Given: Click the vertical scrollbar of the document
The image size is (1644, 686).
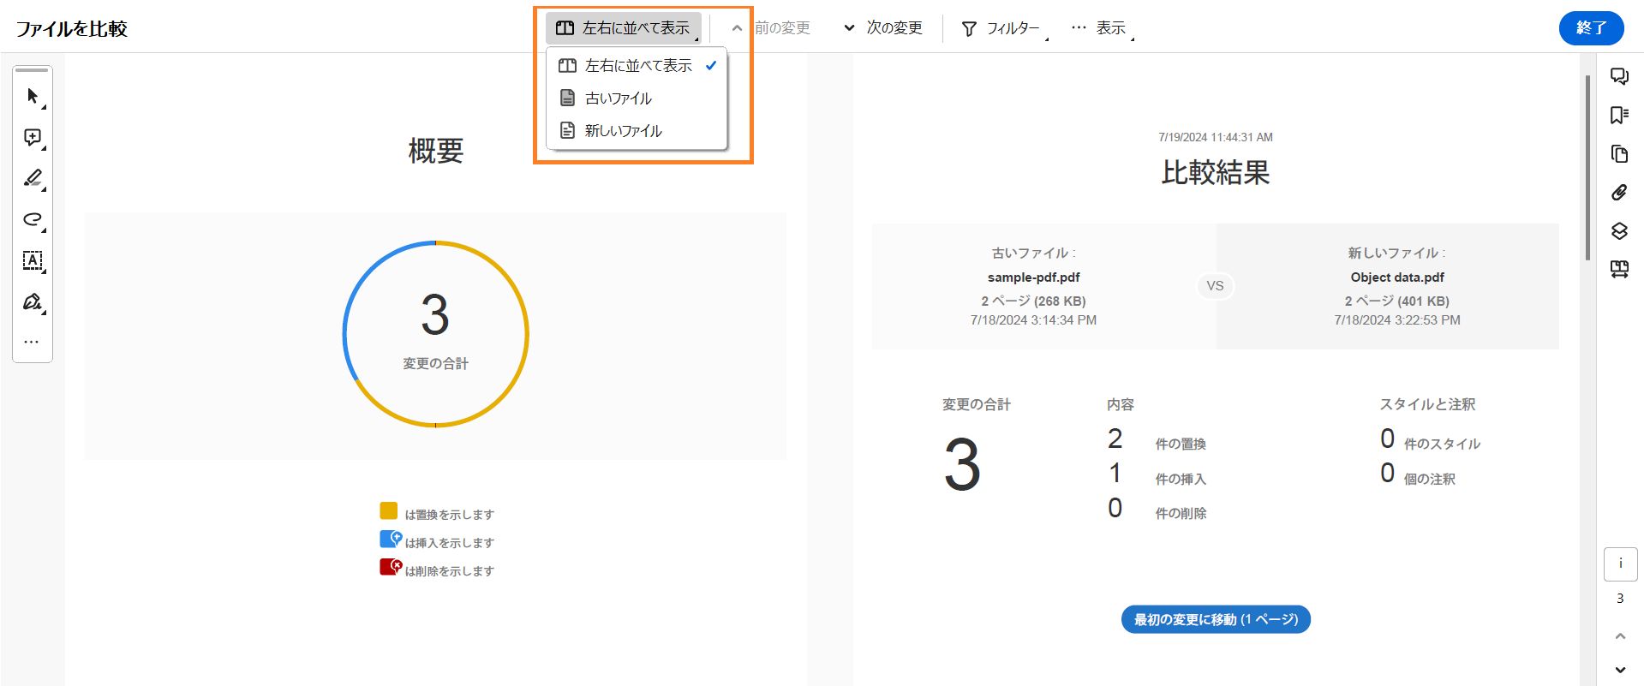Looking at the screenshot, I should click(1587, 167).
